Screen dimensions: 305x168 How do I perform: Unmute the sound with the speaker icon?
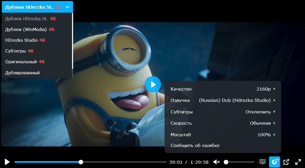[x=216, y=162]
